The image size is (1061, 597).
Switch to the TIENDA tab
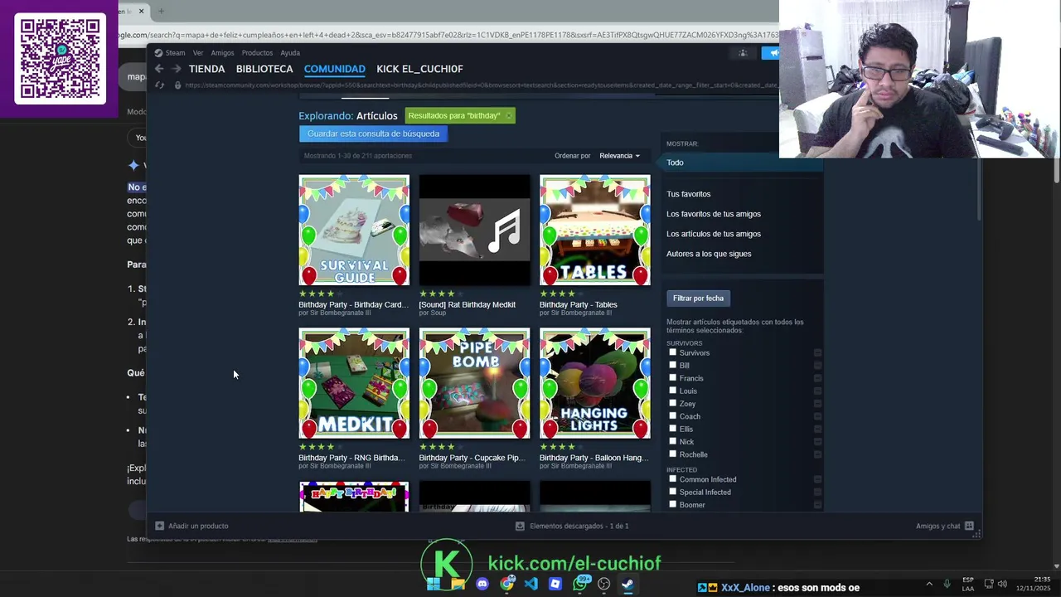(x=206, y=69)
